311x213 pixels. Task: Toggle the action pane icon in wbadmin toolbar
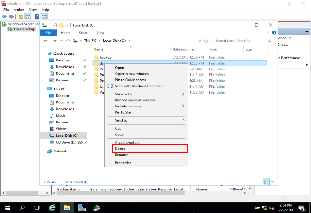tap(44, 16)
